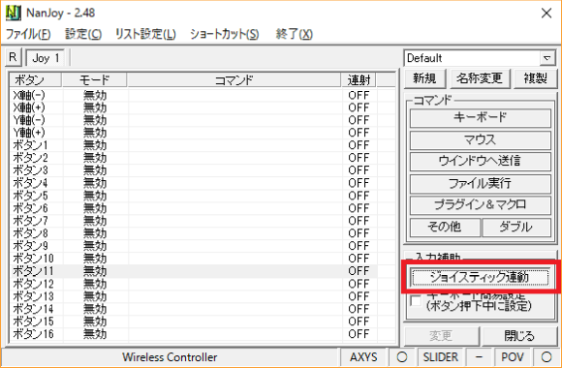Click the 名称変更 button
This screenshot has width=562, height=368.
tap(480, 78)
